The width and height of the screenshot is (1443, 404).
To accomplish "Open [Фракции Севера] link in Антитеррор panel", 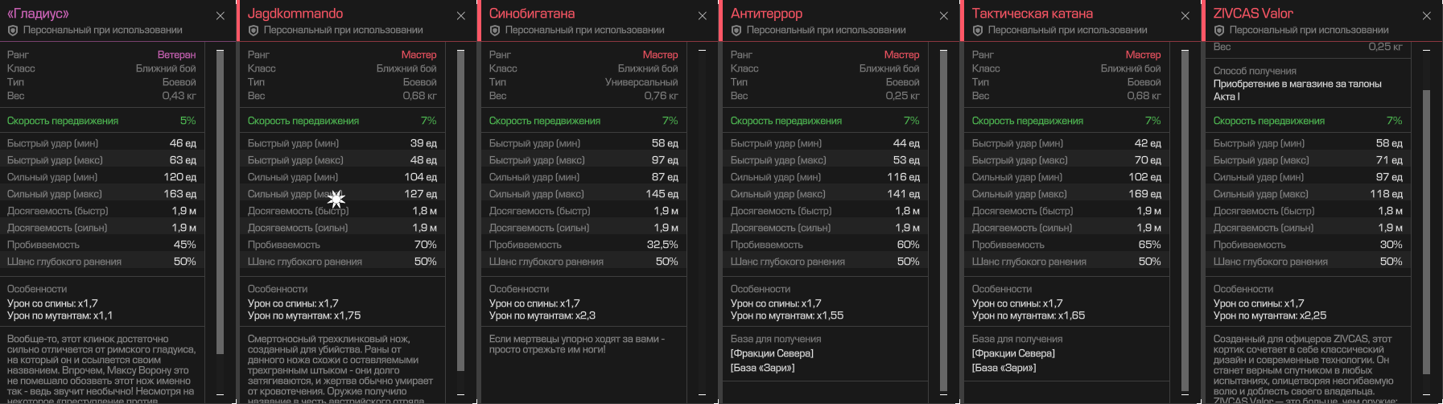I will tap(772, 353).
